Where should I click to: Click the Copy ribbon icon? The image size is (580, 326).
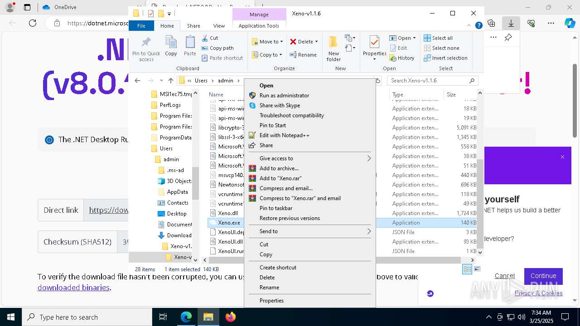[x=171, y=42]
